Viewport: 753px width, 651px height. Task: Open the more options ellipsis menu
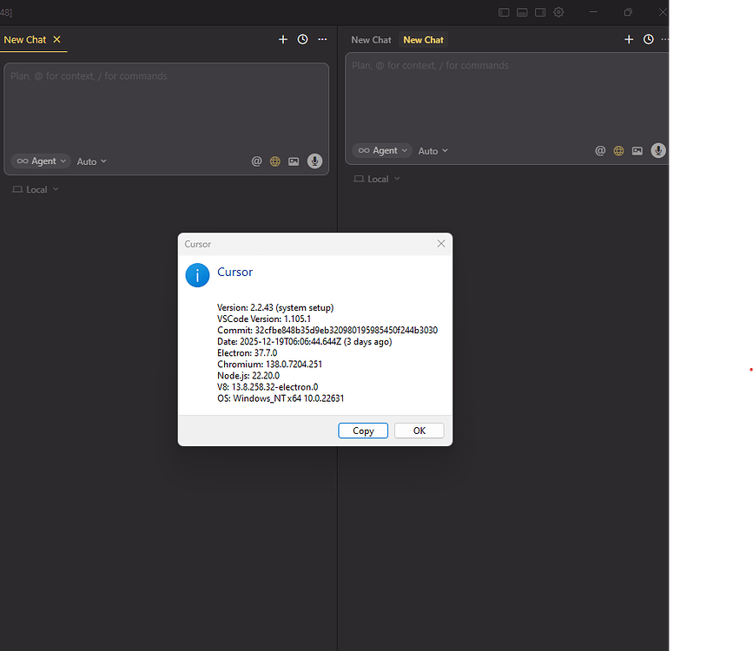(322, 39)
